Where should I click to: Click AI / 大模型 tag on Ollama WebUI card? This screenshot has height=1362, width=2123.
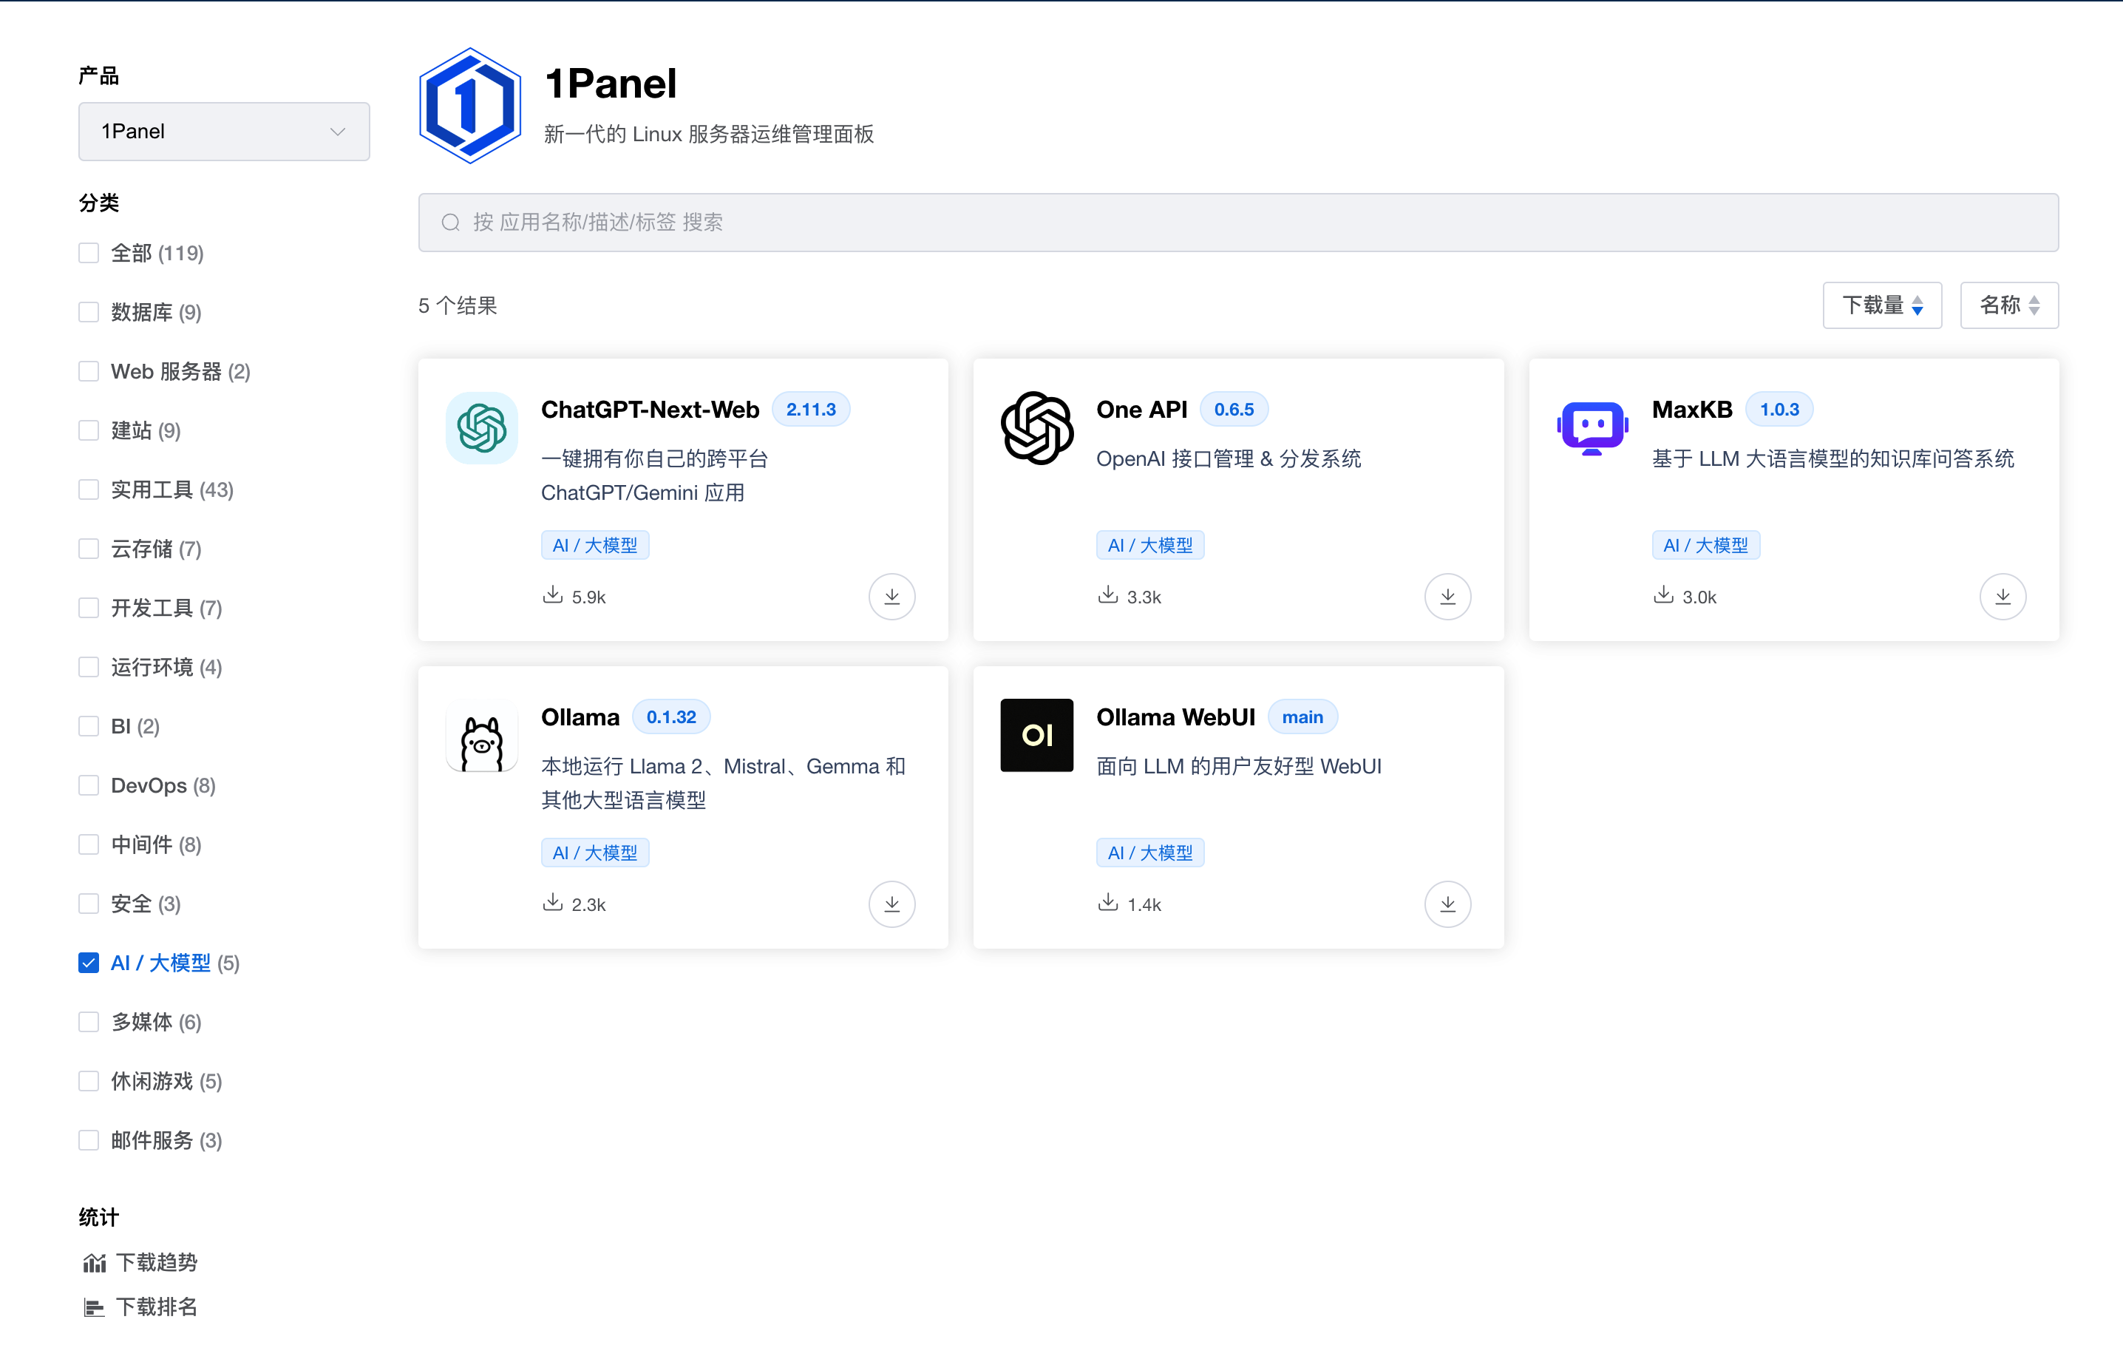coord(1150,853)
